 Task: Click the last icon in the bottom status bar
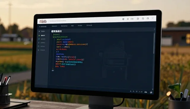click(x=151, y=92)
